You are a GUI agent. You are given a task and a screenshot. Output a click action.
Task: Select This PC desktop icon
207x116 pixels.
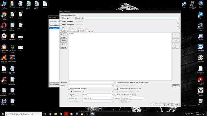[x=4, y=5]
